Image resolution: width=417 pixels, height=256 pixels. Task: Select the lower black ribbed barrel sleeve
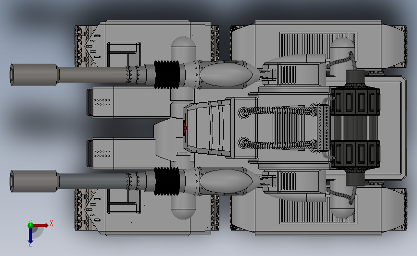click(167, 181)
